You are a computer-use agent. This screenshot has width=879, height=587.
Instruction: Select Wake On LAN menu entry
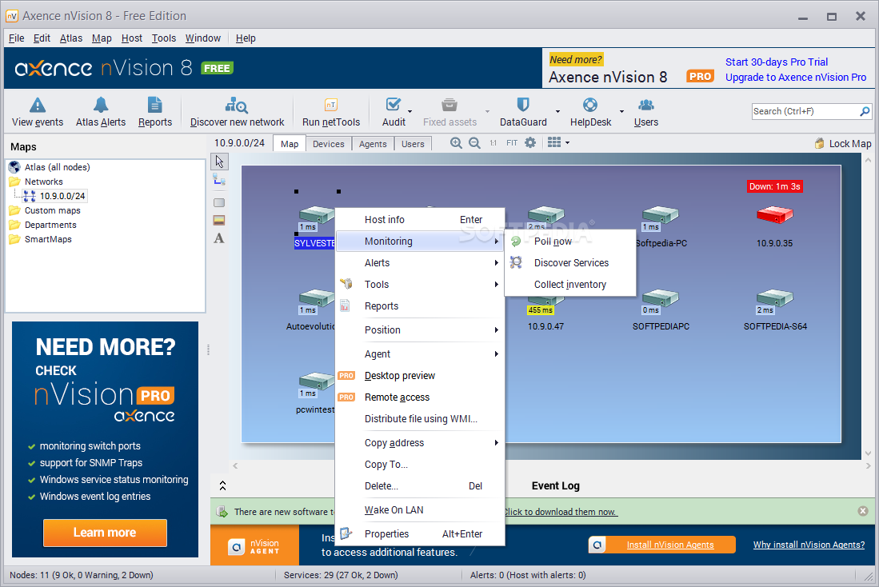click(421, 510)
